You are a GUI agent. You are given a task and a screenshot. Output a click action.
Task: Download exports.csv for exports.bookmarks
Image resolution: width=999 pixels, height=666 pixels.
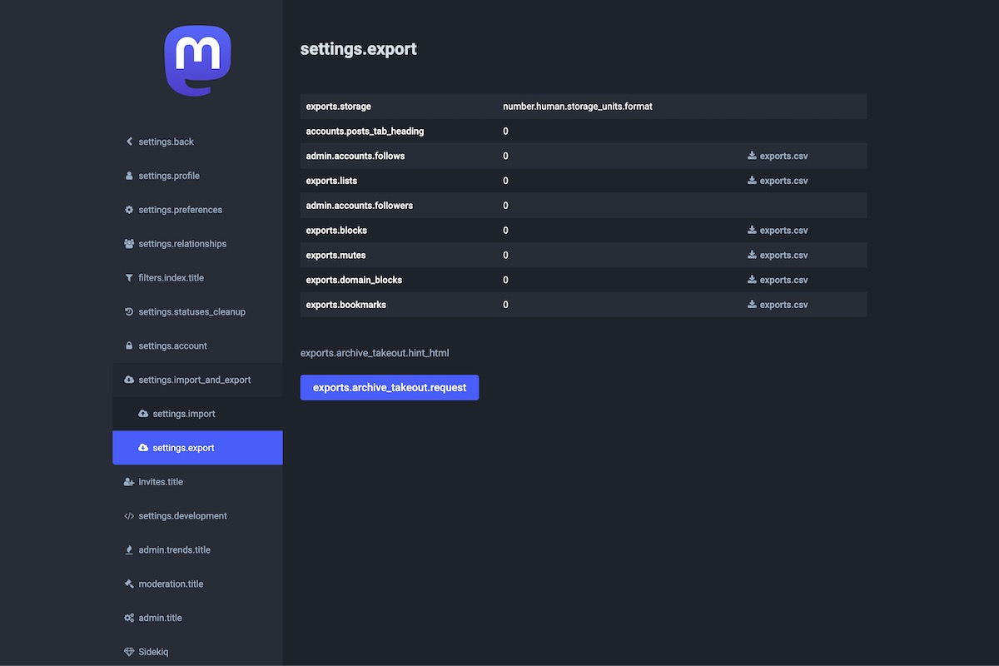click(778, 305)
